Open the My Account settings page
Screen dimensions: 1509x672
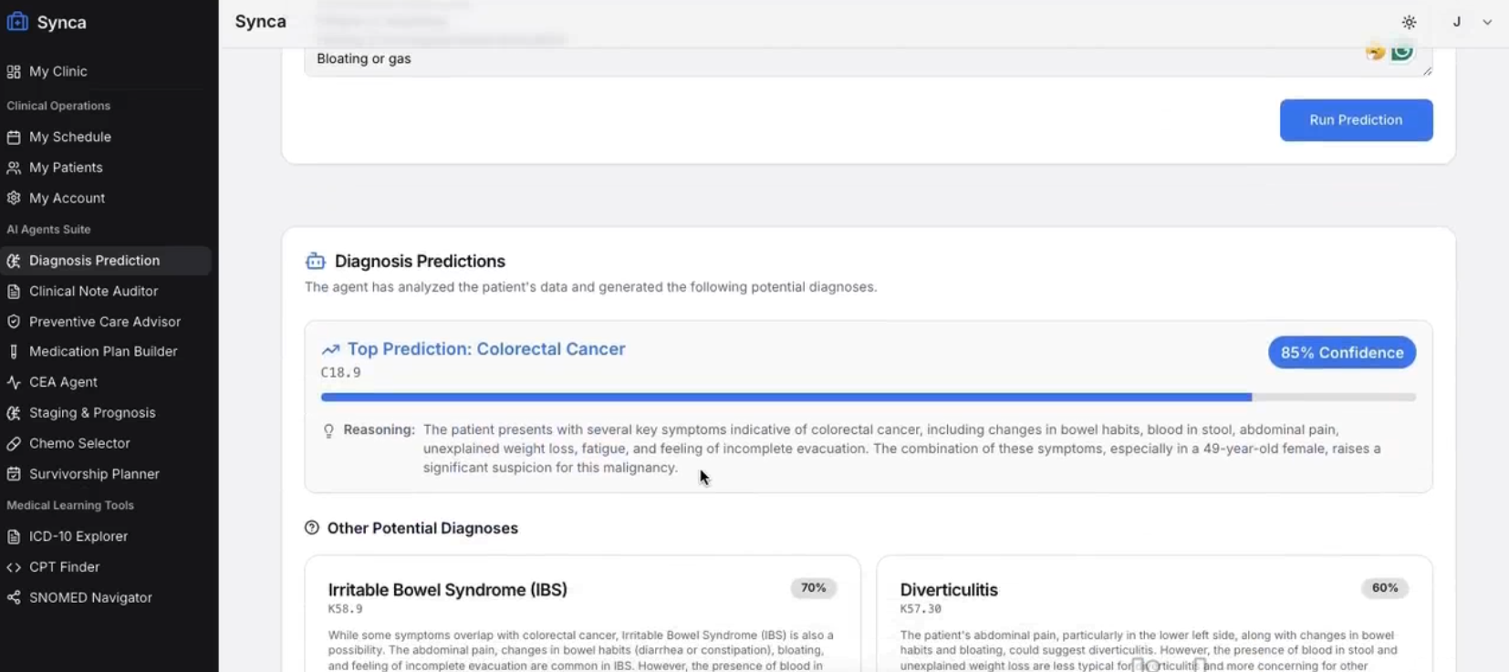tap(67, 198)
